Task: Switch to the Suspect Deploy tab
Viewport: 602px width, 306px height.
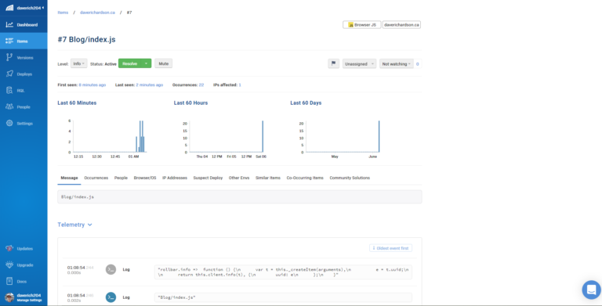Action: point(208,178)
